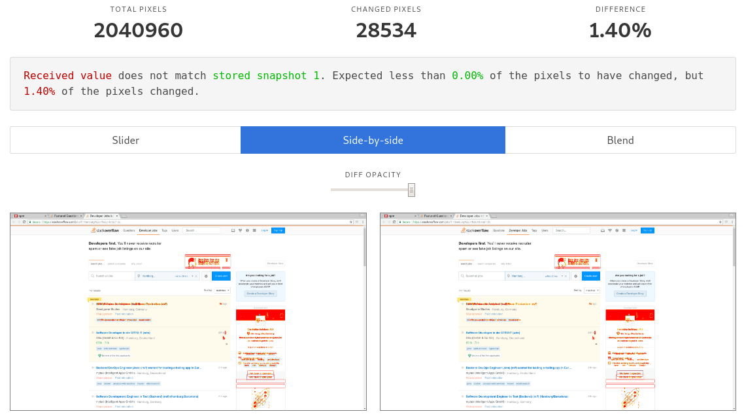
Task: Switch to the Slider comparison tab
Action: [126, 140]
